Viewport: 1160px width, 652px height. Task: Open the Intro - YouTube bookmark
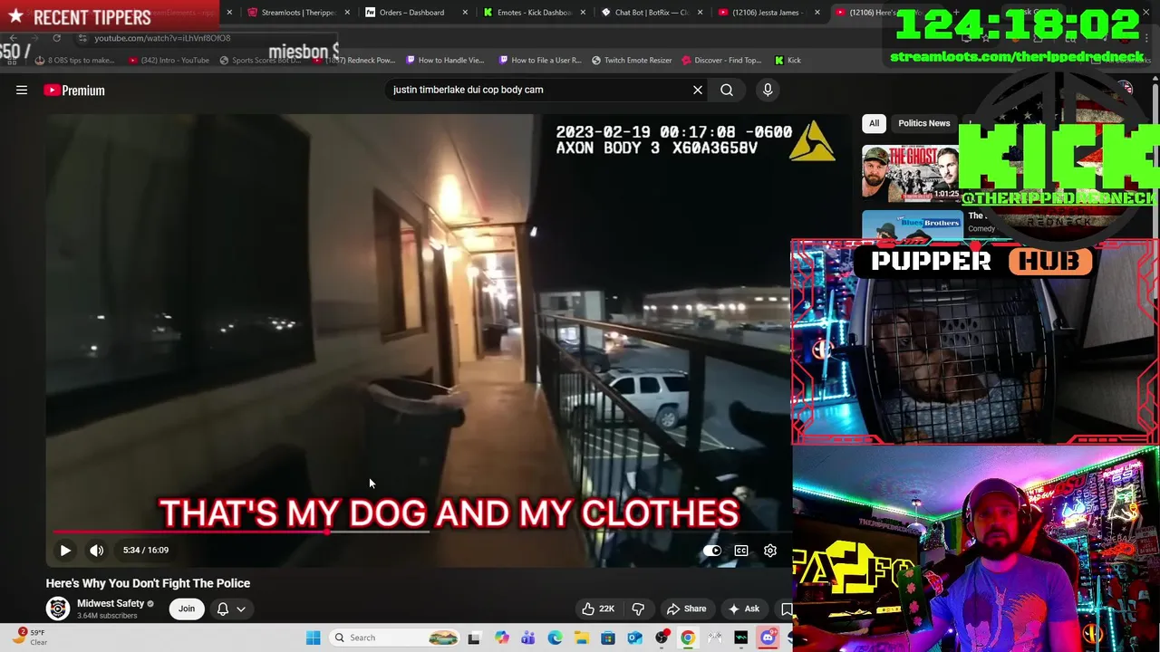pos(169,60)
